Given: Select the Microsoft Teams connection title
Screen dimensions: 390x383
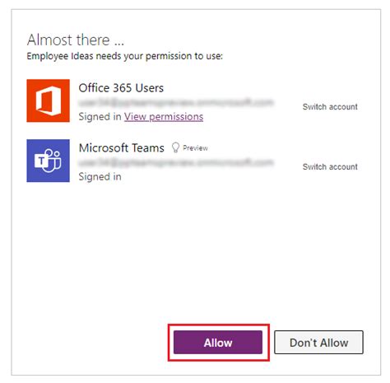Looking at the screenshot, I should click(x=122, y=148).
